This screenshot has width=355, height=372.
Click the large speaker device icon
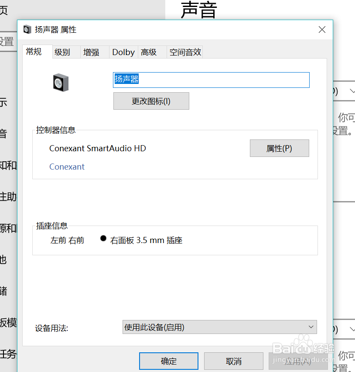point(61,83)
